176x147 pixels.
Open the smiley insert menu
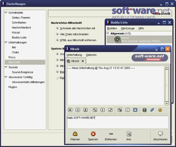click(x=160, y=110)
